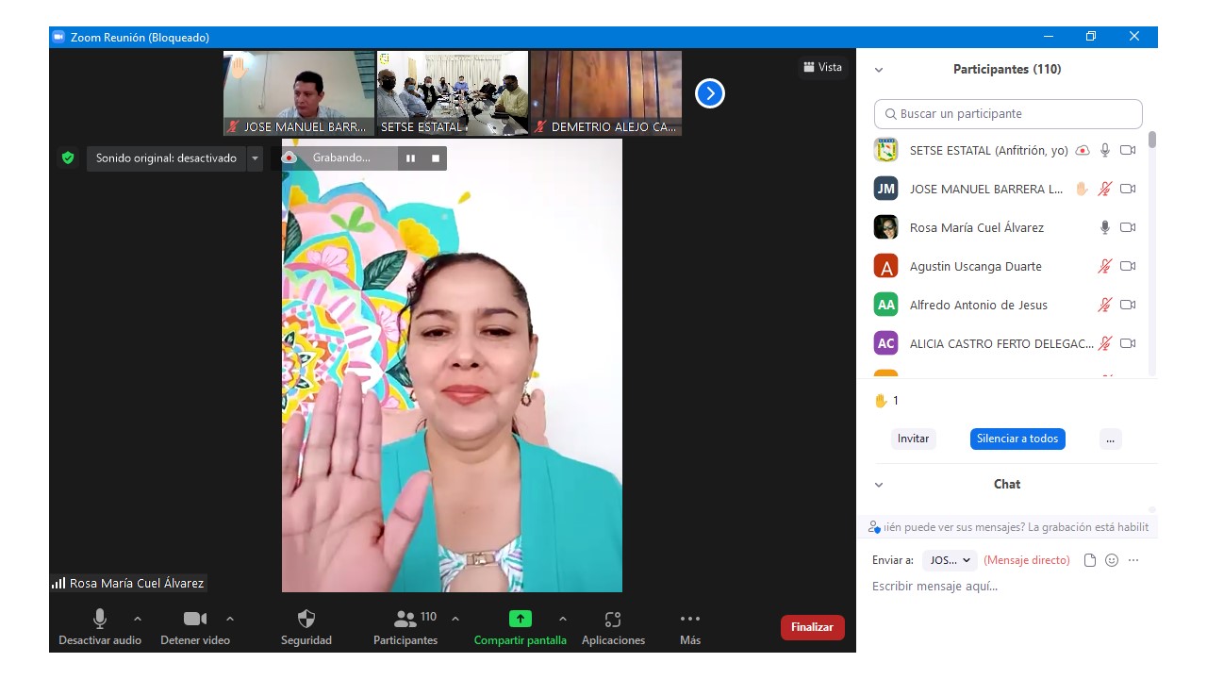Viewport: 1207px width, 679px height.
Task: Open participants panel more options button
Action: 1110,439
